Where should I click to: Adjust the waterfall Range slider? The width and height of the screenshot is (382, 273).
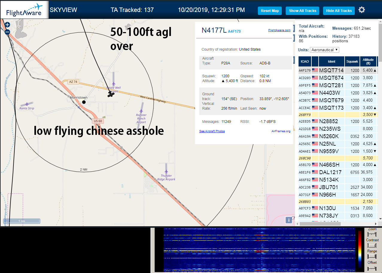[x=372, y=257]
